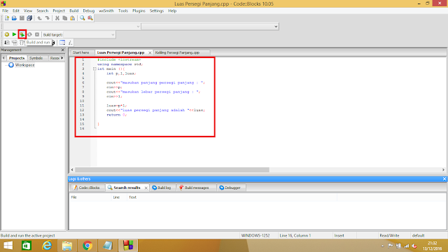Undo the last edit

(x=39, y=18)
